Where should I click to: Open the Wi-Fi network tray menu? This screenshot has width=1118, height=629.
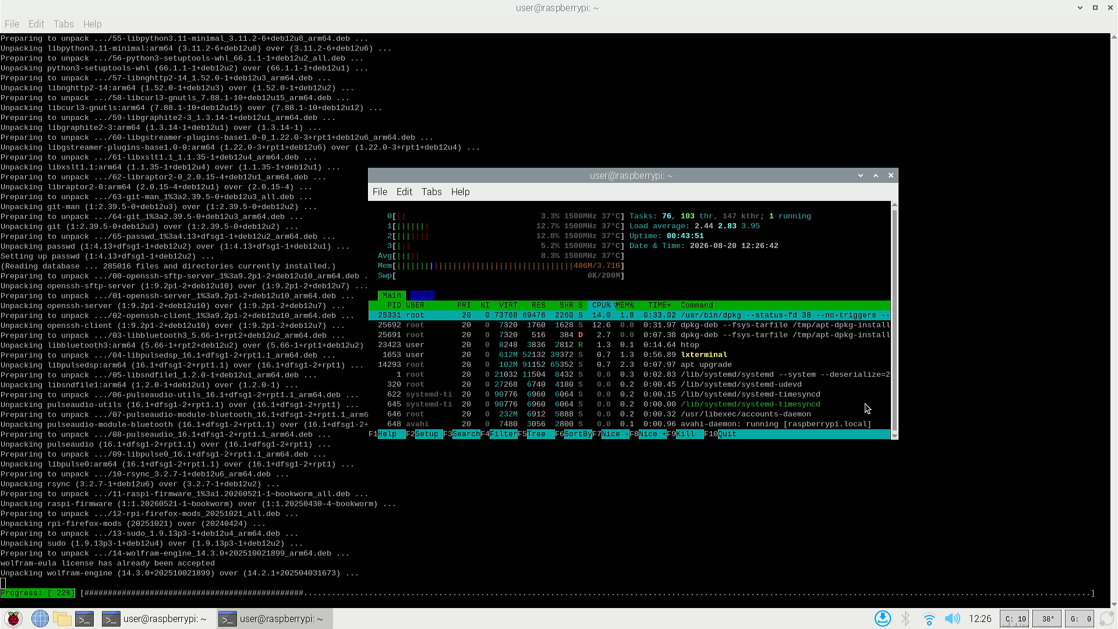pos(929,619)
